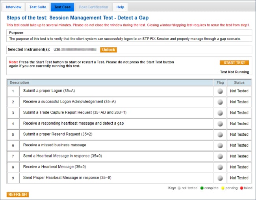Click the flag circle for Resend Request step
Image resolution: width=256 pixels, height=200 pixels.
click(220, 135)
